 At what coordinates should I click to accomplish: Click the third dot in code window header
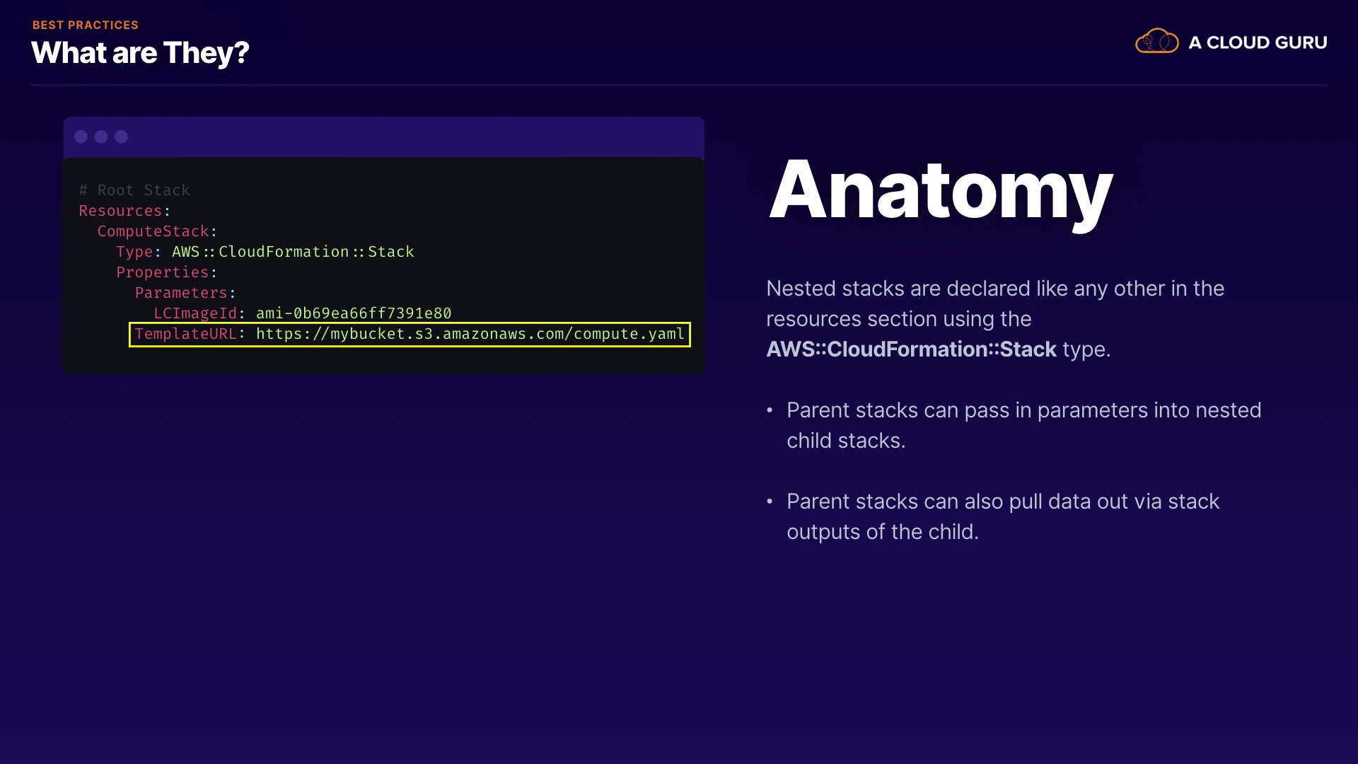point(122,137)
